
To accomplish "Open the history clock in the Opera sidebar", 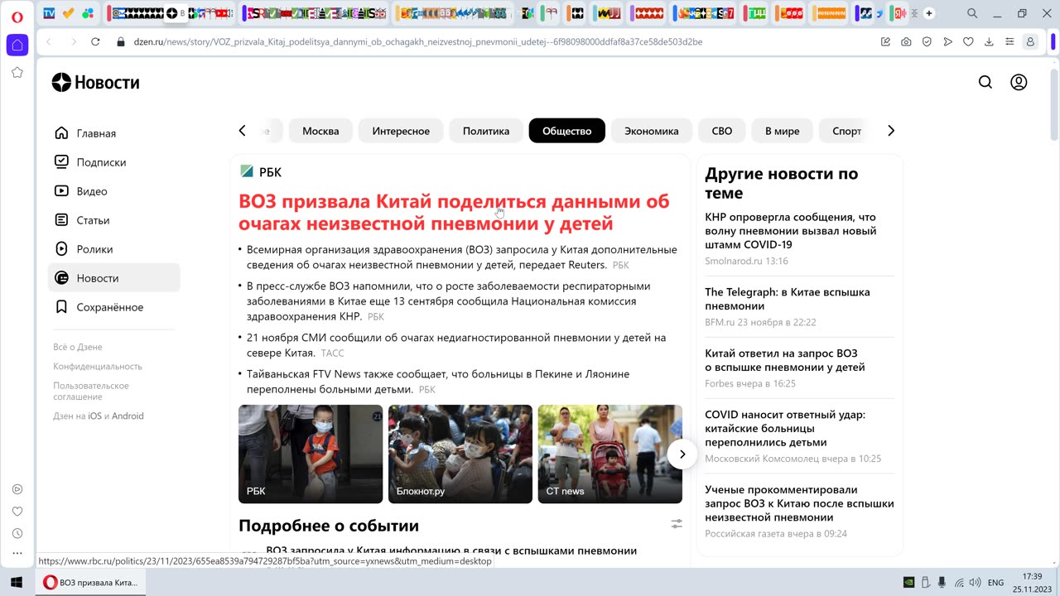I will point(17,534).
